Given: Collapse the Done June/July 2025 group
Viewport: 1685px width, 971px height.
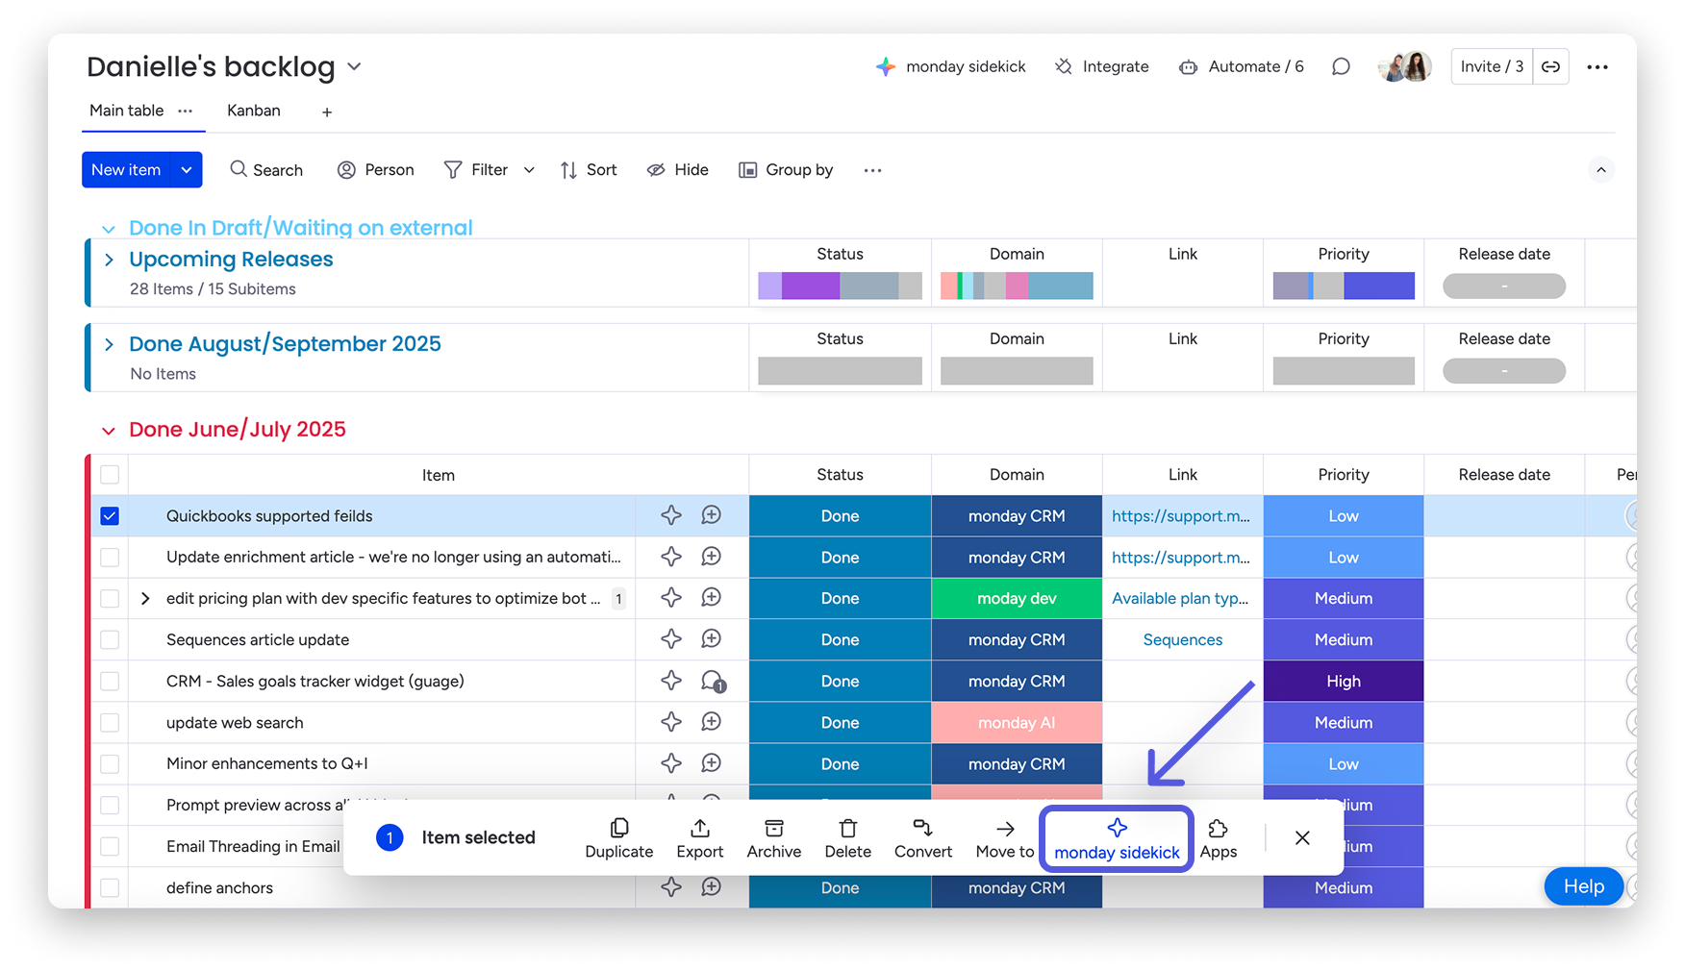Looking at the screenshot, I should click(109, 431).
